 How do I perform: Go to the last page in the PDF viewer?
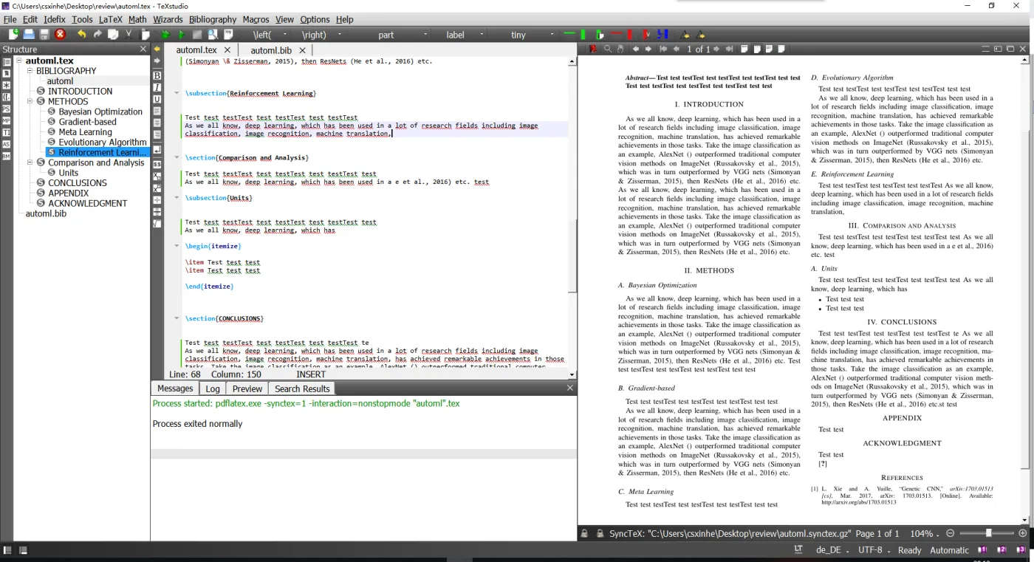[729, 49]
